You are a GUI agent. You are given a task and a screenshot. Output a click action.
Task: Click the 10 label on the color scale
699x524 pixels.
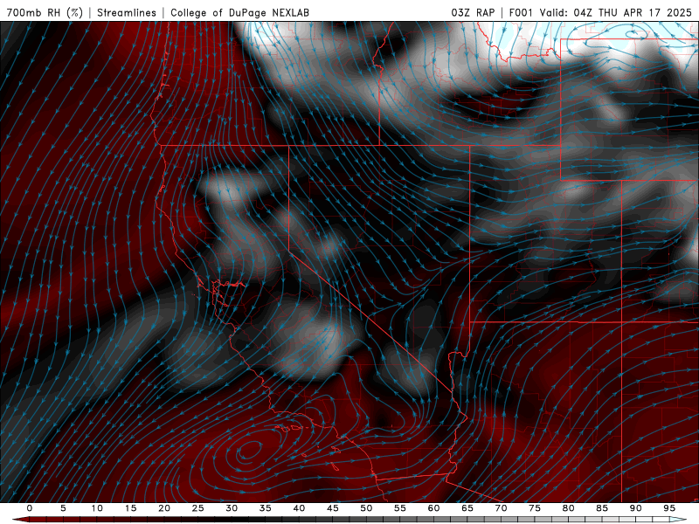tap(97, 508)
